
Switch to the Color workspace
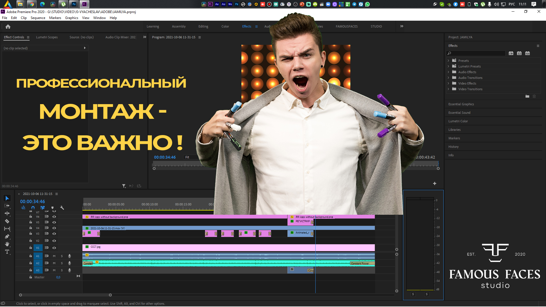[225, 27]
